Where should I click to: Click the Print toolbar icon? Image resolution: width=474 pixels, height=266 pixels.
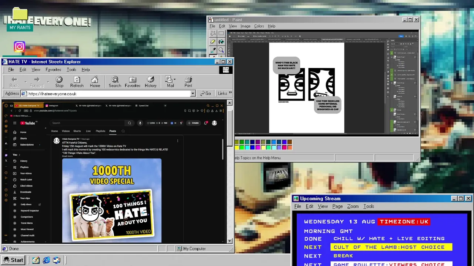(188, 82)
